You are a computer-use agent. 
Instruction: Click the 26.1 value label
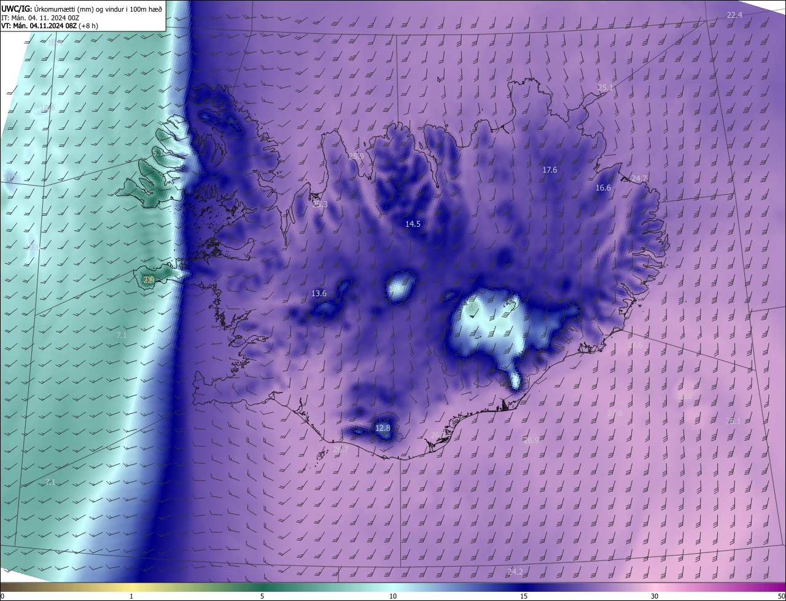pos(733,422)
